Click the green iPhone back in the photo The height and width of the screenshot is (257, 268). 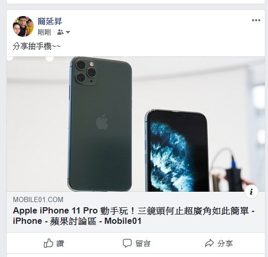[x=101, y=124]
